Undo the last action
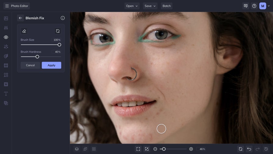 (249, 149)
